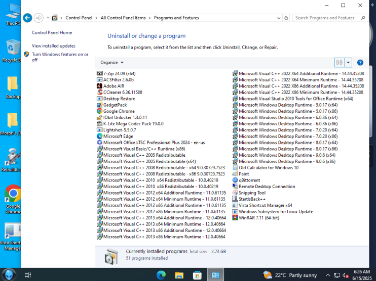Select the Remote Desktop Connection icon
376x281 pixels.
point(235,186)
